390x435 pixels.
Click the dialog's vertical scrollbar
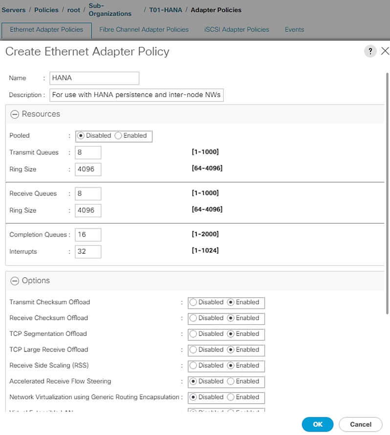[388, 195]
